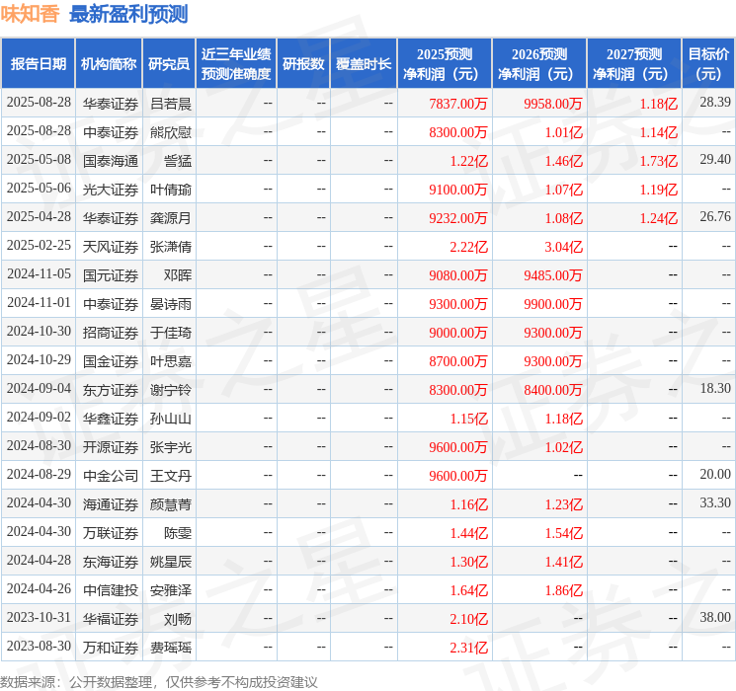Screen dimensions: 736x691
Task: Click the date 2025-05-08
Action: [x=39, y=160]
